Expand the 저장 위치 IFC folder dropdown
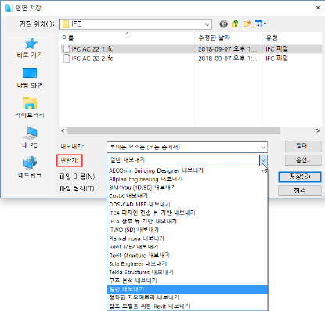This screenshot has height=311, width=325. (207, 24)
